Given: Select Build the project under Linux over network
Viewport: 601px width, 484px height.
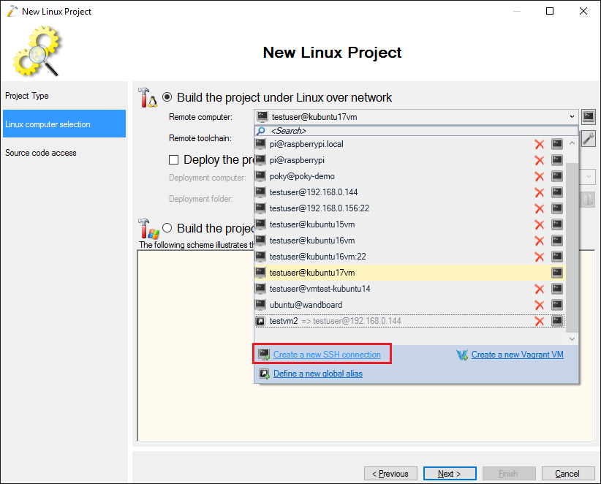Looking at the screenshot, I should click(167, 97).
